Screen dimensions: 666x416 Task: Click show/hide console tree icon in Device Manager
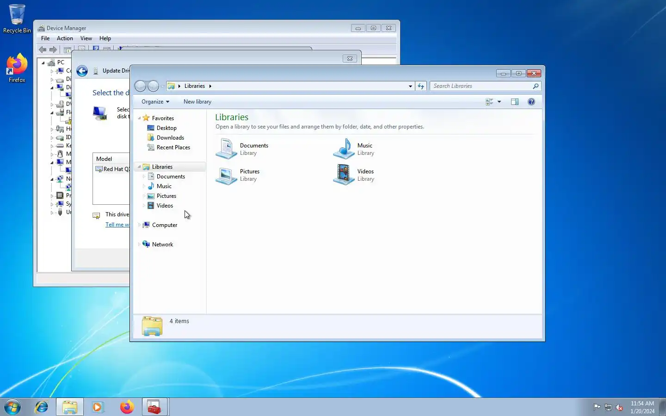pyautogui.click(x=68, y=49)
